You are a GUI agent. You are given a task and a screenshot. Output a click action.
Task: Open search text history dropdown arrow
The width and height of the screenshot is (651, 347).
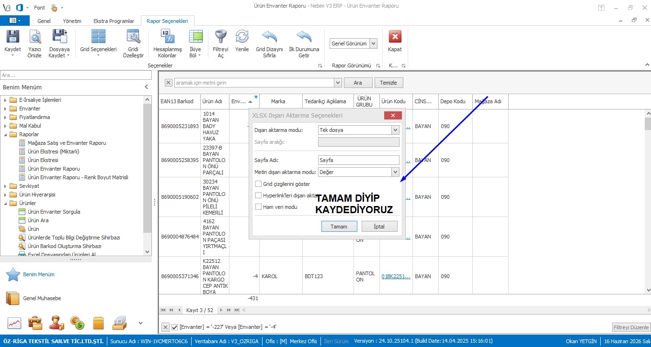[x=337, y=83]
